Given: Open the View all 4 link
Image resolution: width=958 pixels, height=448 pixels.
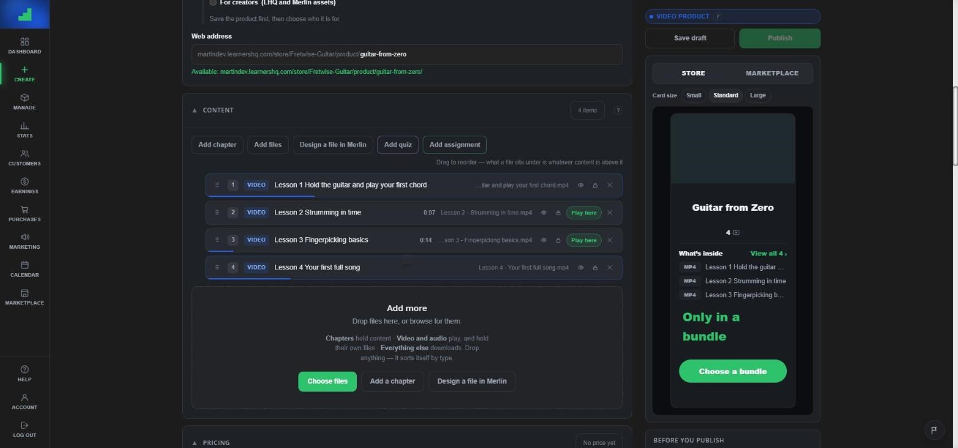Looking at the screenshot, I should (x=768, y=254).
